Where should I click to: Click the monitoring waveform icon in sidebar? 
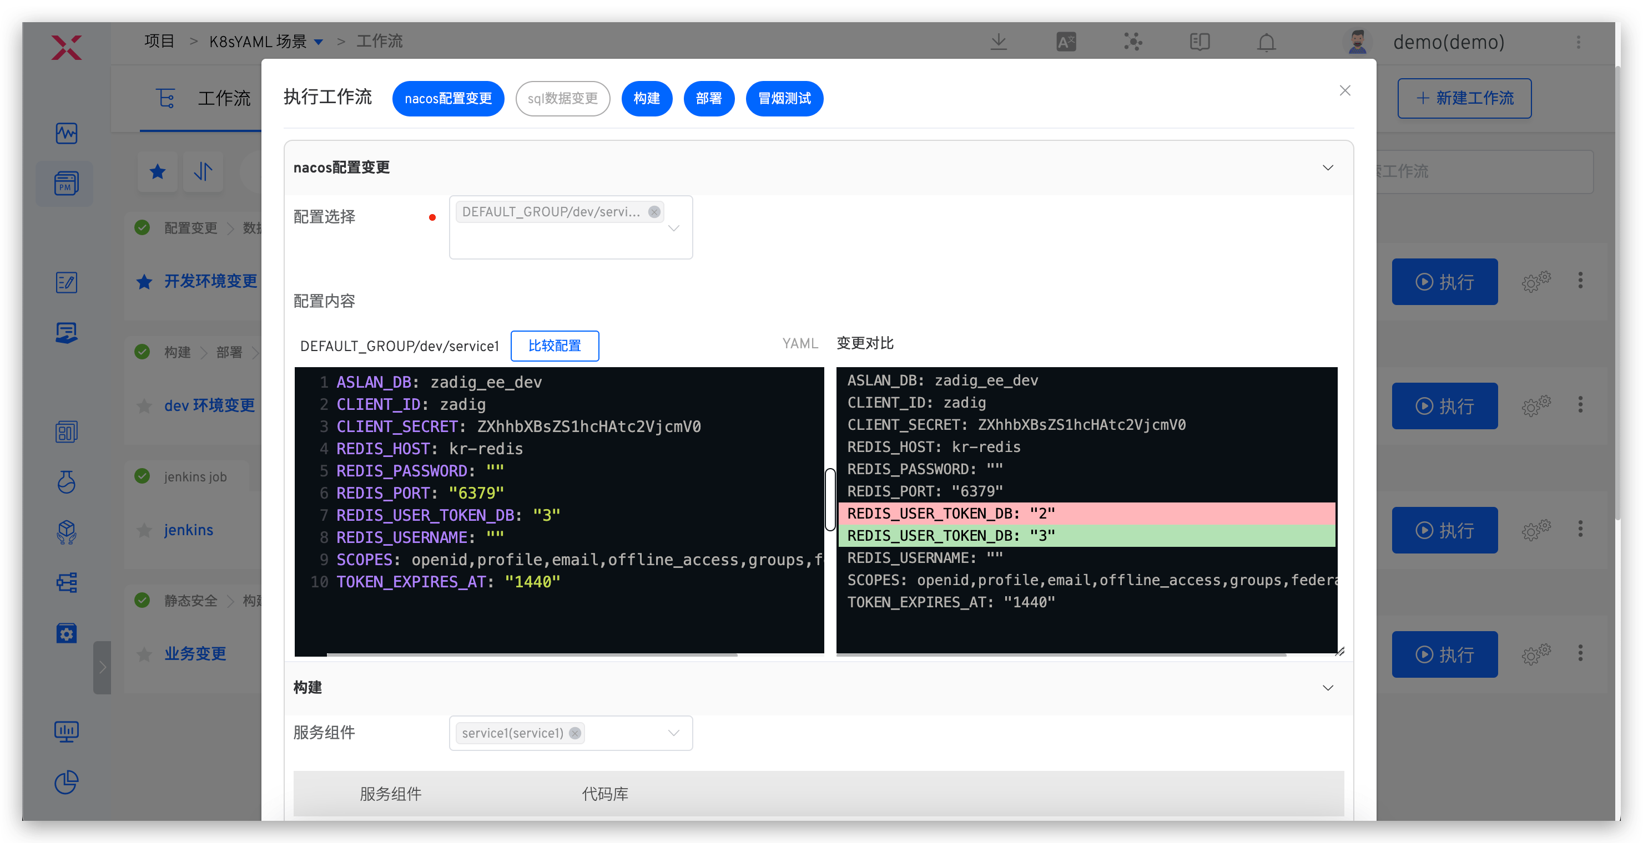67,133
